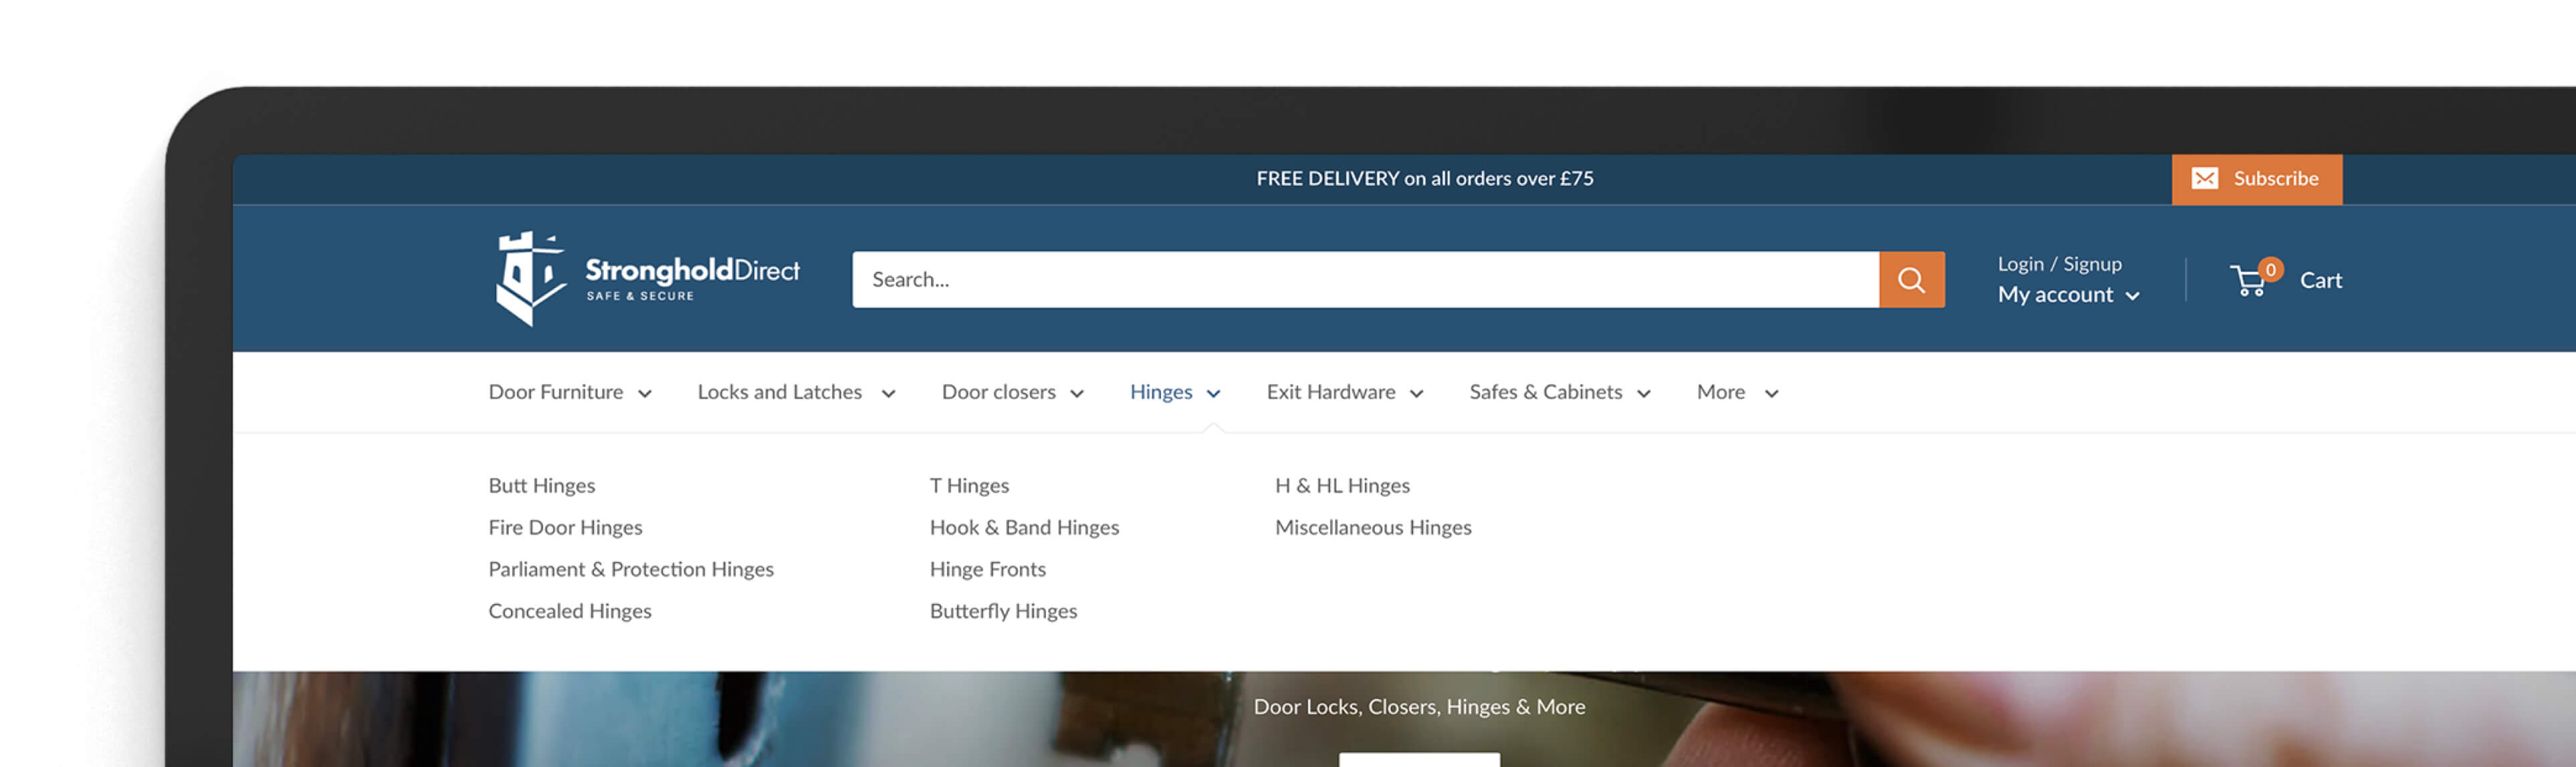Click the Subscribe envelope icon
This screenshot has width=2576, height=767.
[2204, 179]
